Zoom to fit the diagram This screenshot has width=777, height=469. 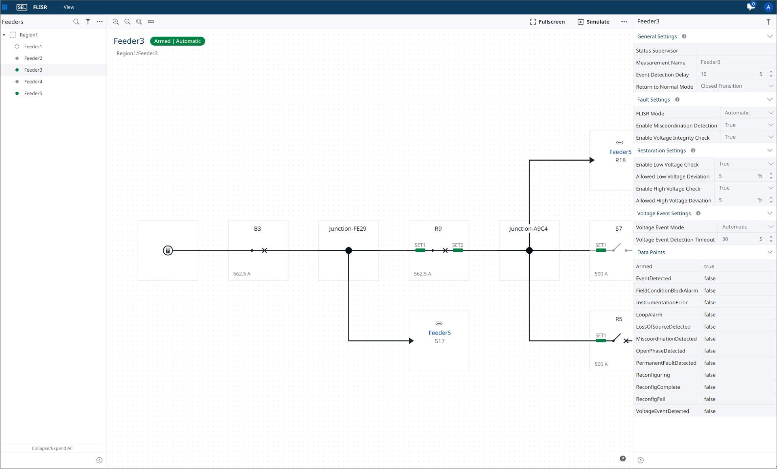pos(139,22)
